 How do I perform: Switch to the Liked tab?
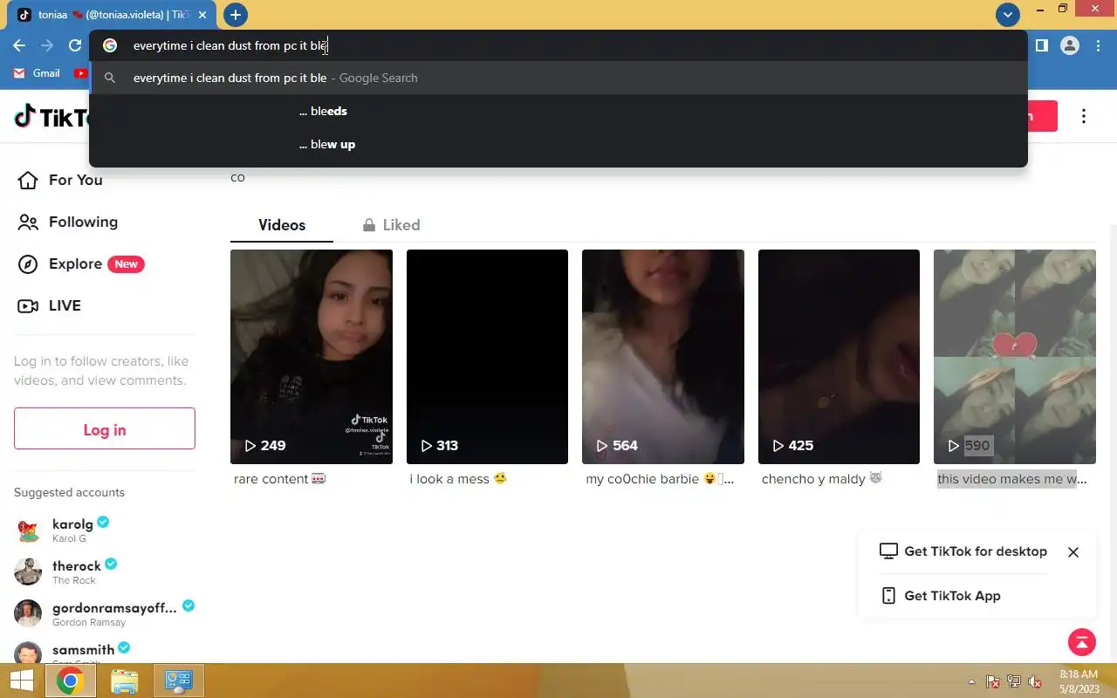(x=391, y=225)
